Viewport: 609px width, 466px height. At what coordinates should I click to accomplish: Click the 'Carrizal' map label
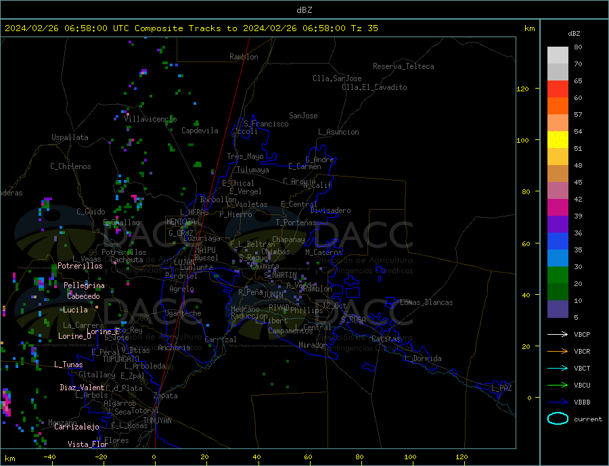click(221, 340)
